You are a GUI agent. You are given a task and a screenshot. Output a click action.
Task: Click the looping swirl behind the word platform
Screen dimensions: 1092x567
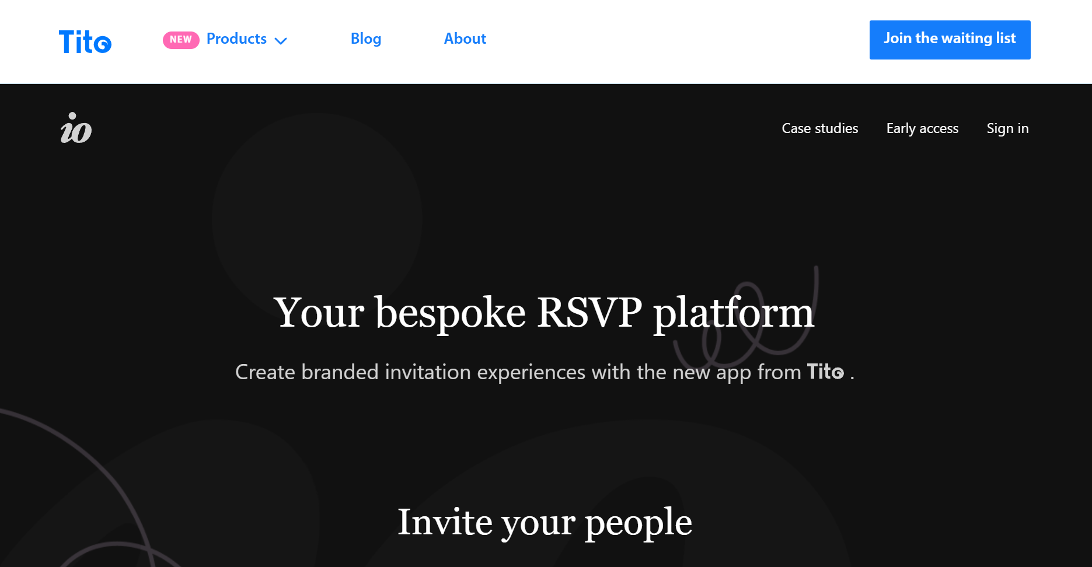814,280
